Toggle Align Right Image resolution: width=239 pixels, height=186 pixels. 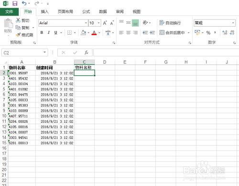135,33
